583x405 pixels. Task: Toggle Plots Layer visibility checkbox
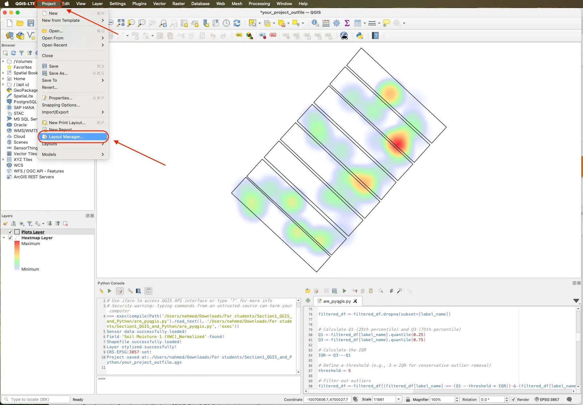pos(10,232)
